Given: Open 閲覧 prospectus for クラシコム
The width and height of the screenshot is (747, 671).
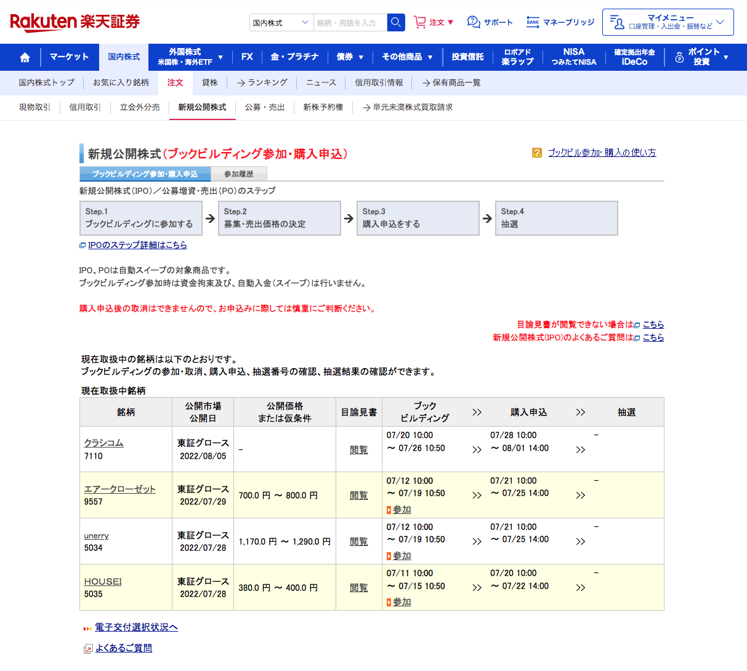Looking at the screenshot, I should click(358, 450).
